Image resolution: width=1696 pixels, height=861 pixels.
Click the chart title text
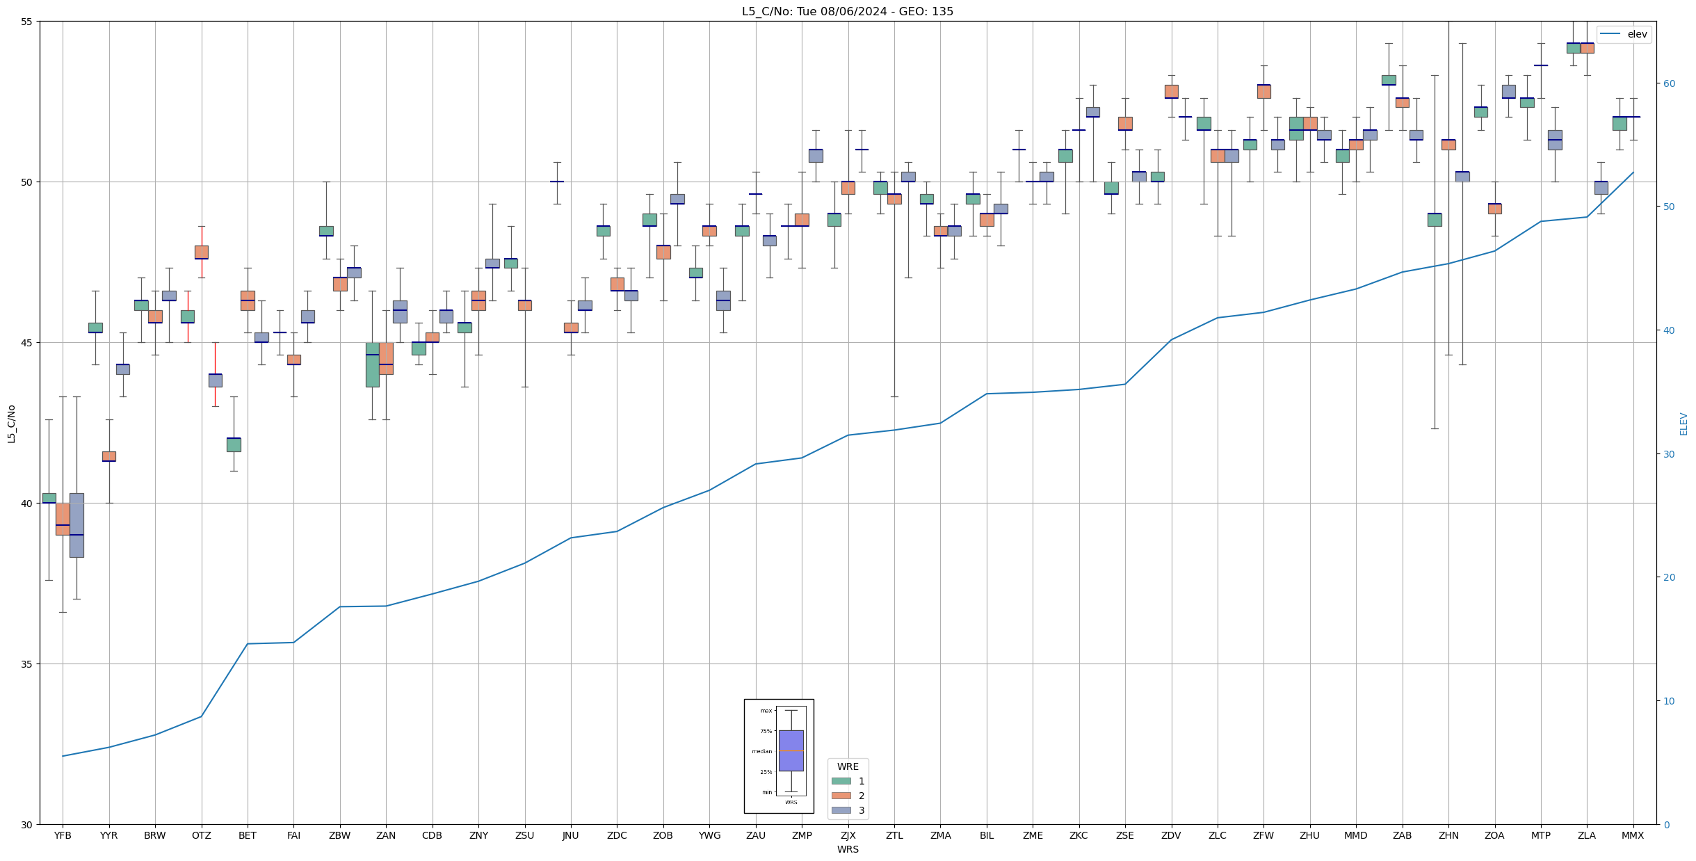(x=847, y=11)
